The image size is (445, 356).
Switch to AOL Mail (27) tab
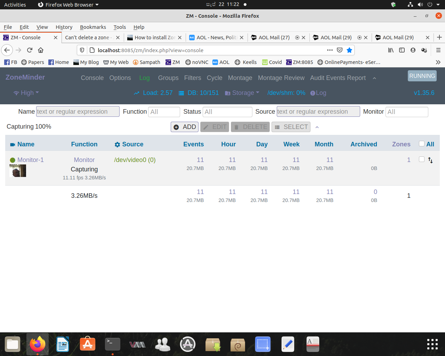click(274, 37)
